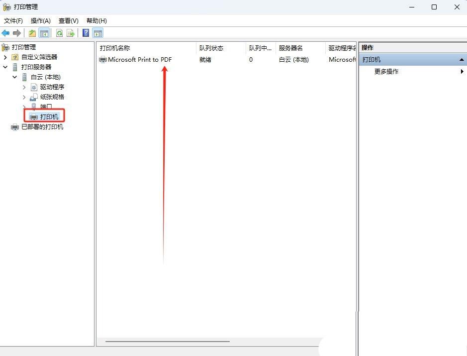Expand the 驱动程序 tree node
Image resolution: width=467 pixels, height=356 pixels.
tap(24, 87)
